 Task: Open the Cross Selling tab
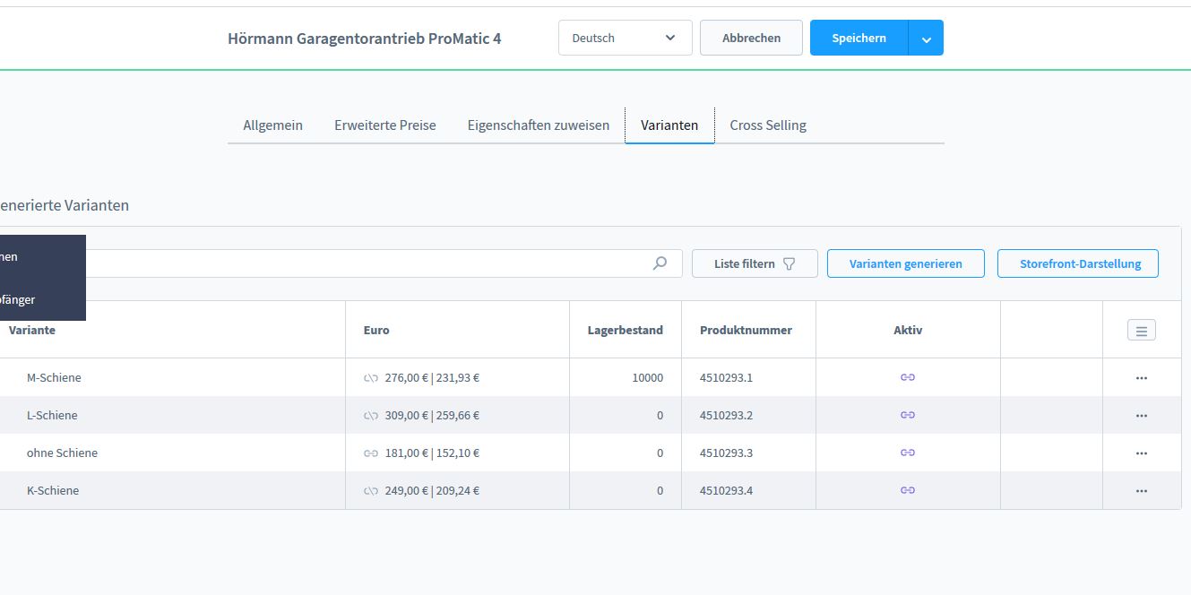click(x=767, y=125)
